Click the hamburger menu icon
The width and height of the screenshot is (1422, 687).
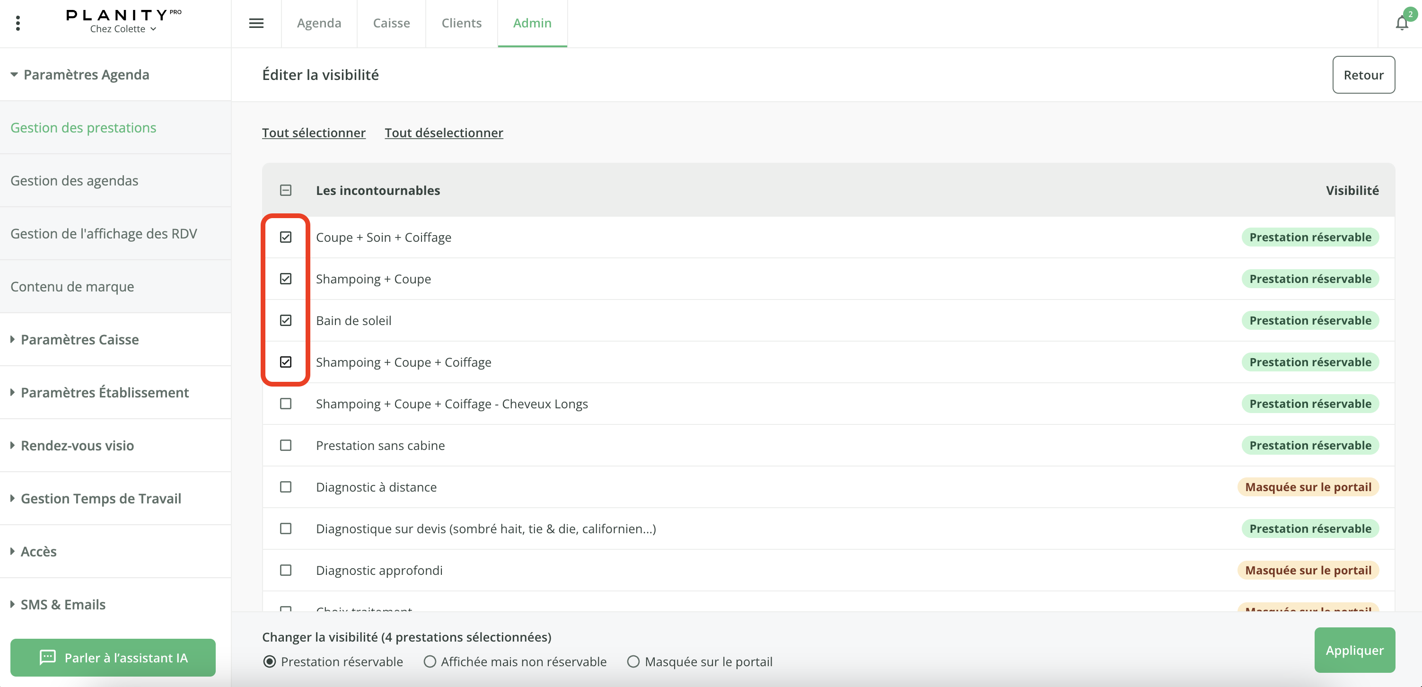pos(256,23)
